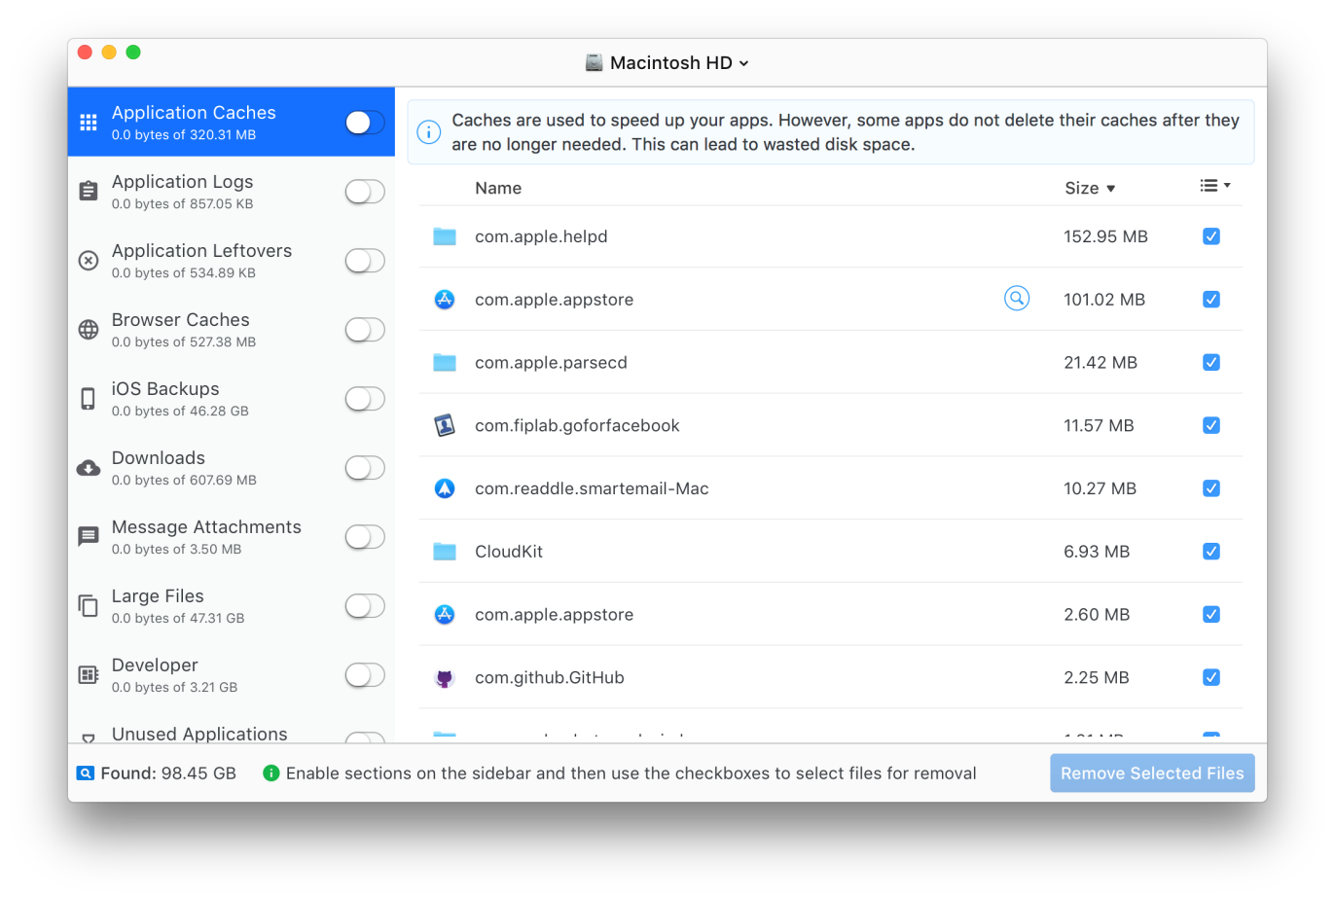Open the Downloads section
The width and height of the screenshot is (1335, 899).
(232, 468)
